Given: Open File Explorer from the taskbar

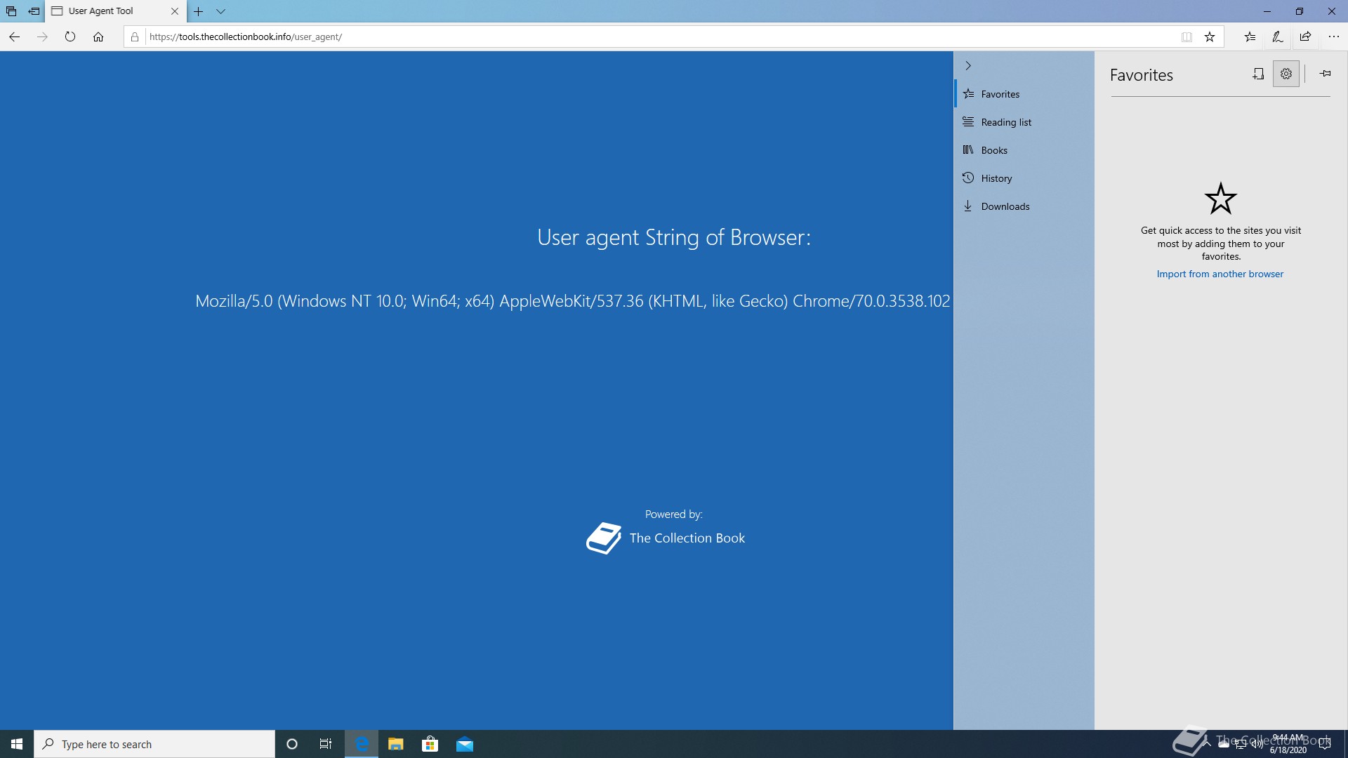Looking at the screenshot, I should click(x=396, y=744).
